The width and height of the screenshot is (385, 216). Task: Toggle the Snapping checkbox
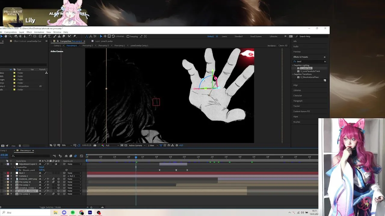pos(128,36)
